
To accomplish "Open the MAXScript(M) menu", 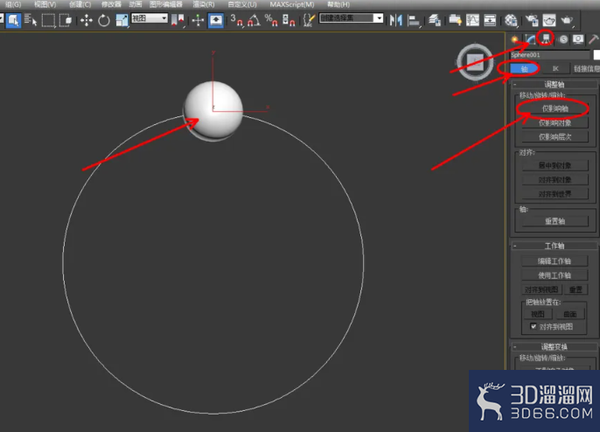I will click(292, 4).
